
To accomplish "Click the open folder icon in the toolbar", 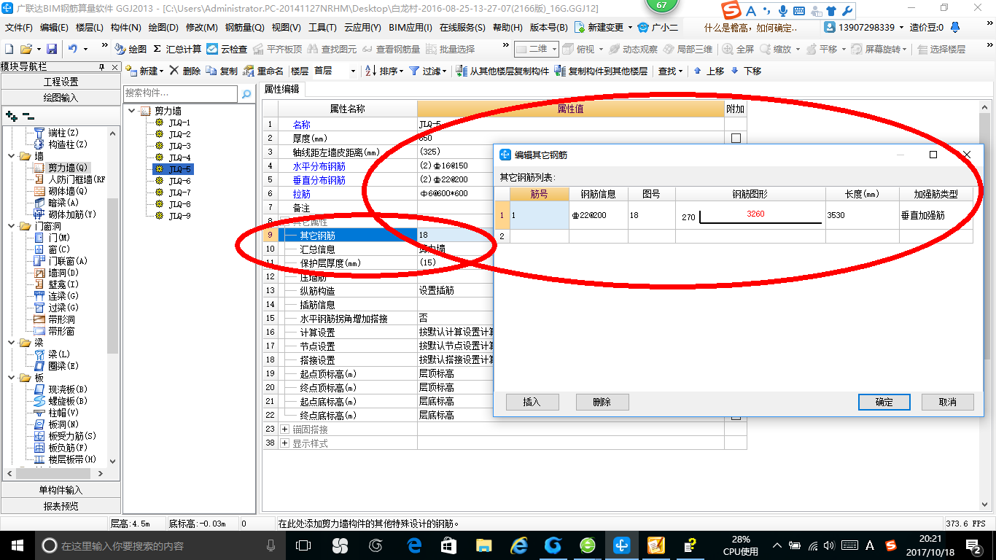I will (x=26, y=49).
